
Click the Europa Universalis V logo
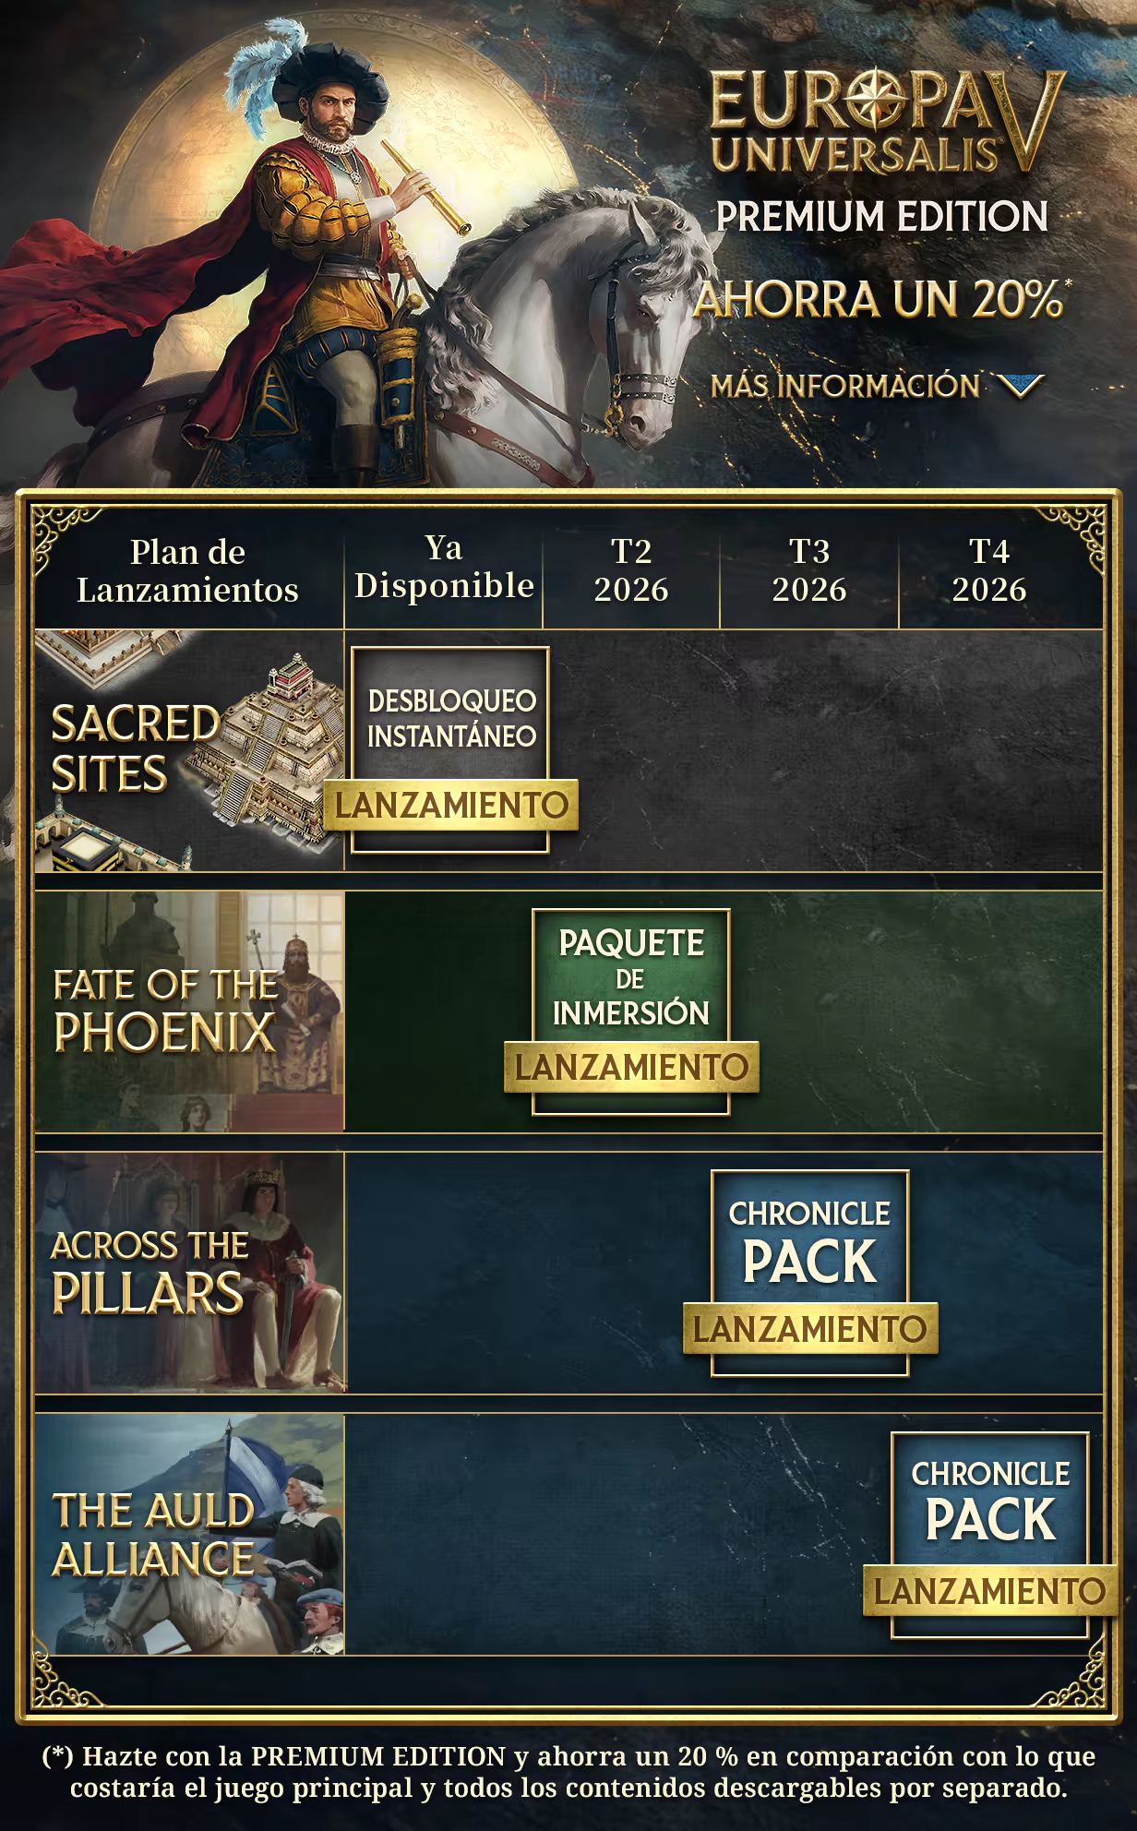pos(884,121)
